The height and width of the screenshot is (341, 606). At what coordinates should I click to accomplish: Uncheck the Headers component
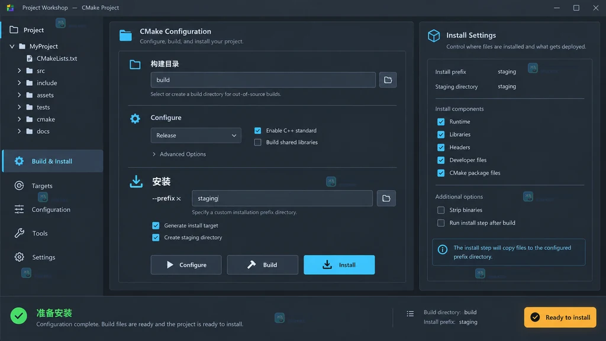click(441, 147)
